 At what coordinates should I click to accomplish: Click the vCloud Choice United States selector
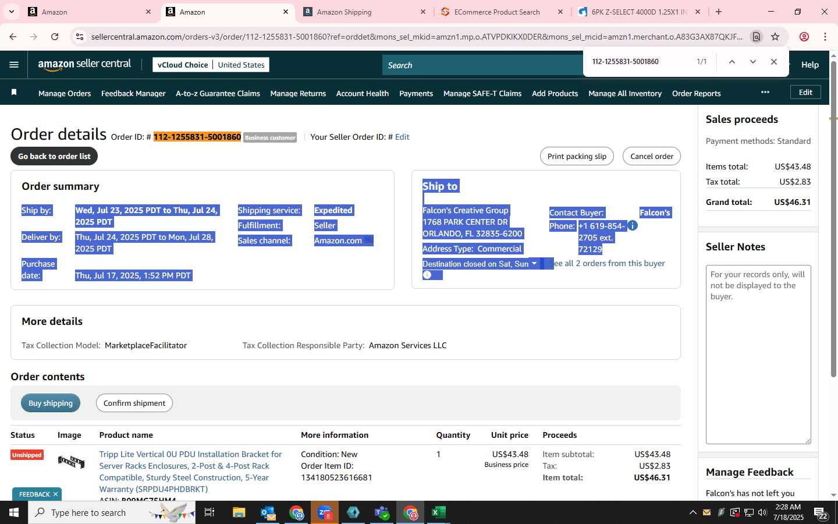click(211, 65)
